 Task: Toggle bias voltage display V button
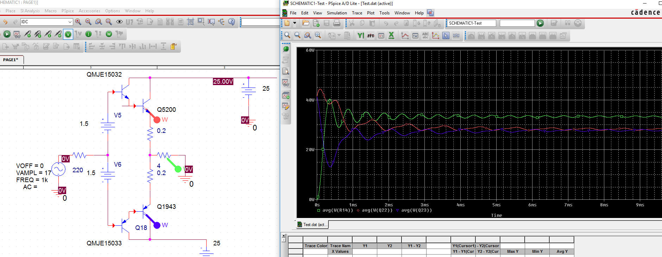68,34
